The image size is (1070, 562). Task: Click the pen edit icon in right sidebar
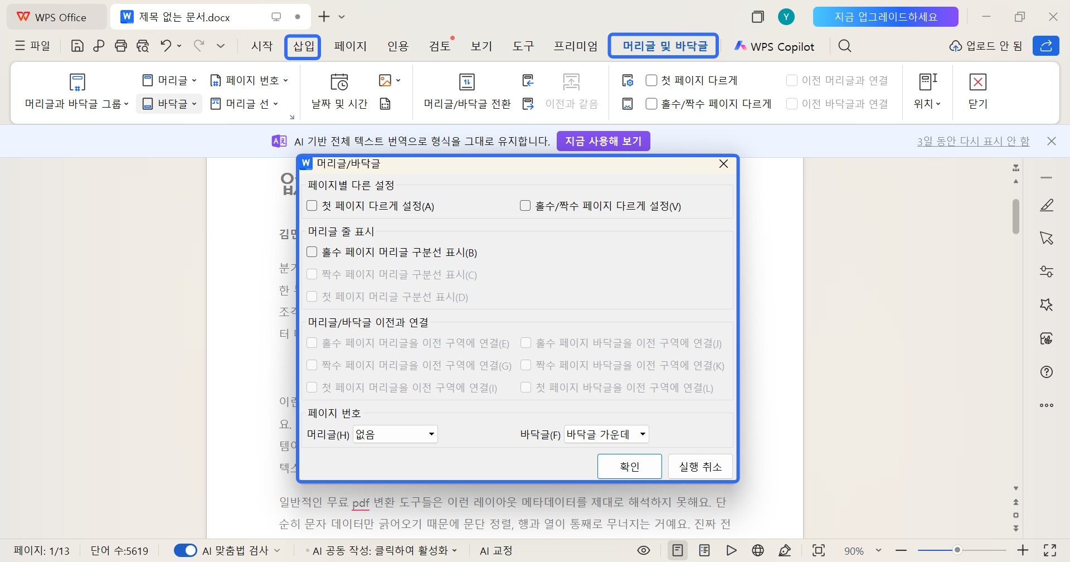(1047, 205)
